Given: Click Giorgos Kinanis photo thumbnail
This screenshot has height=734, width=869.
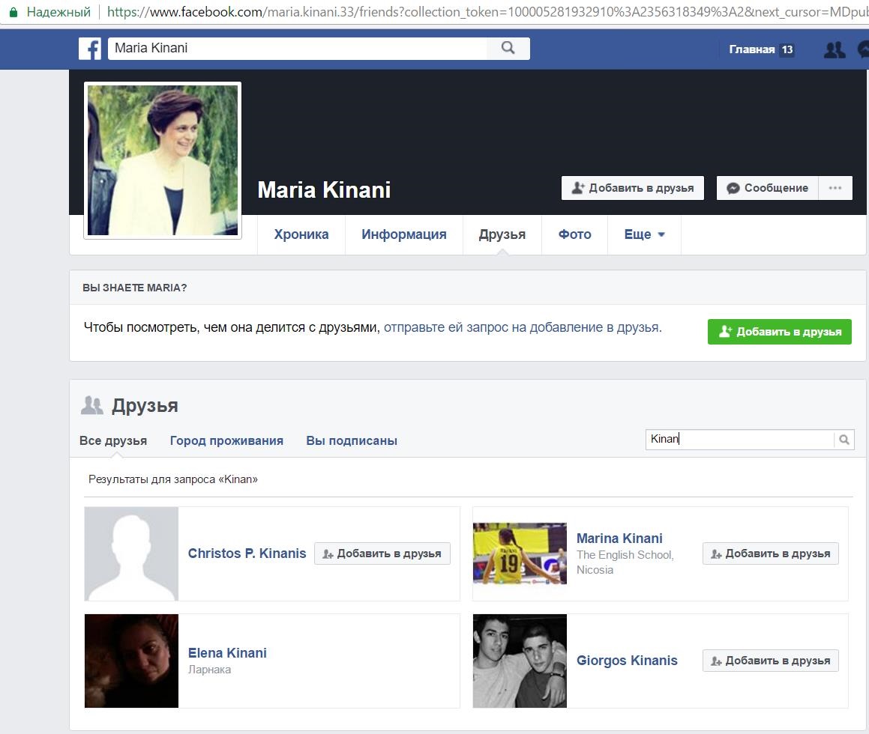Looking at the screenshot, I should tap(520, 661).
